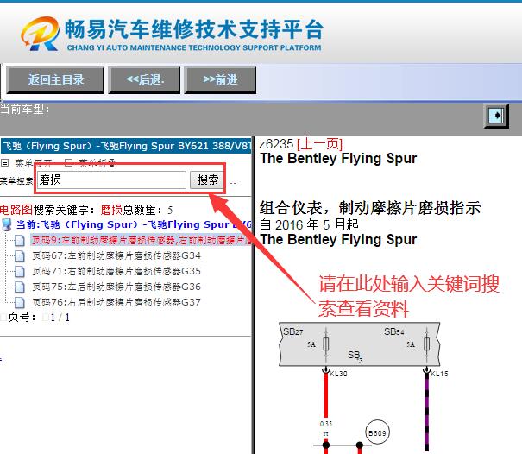Click the heading 组合仪表，制动摩擦片磨损指示
This screenshot has height=454, width=522.
[370, 208]
